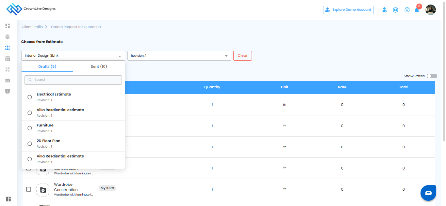Open the calendar-style sidebar icon

click(8, 59)
